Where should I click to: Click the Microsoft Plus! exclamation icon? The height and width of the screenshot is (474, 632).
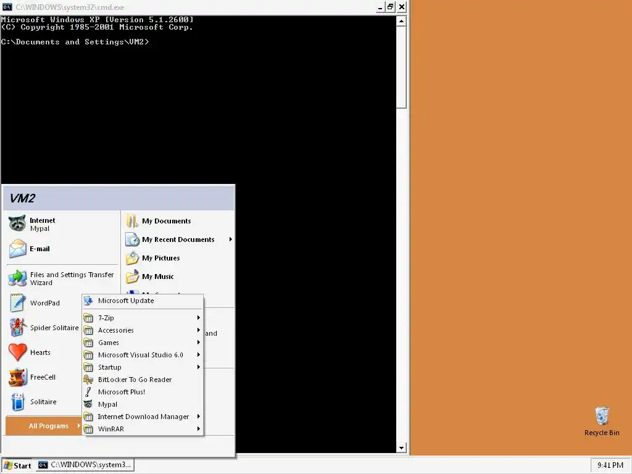pyautogui.click(x=88, y=392)
